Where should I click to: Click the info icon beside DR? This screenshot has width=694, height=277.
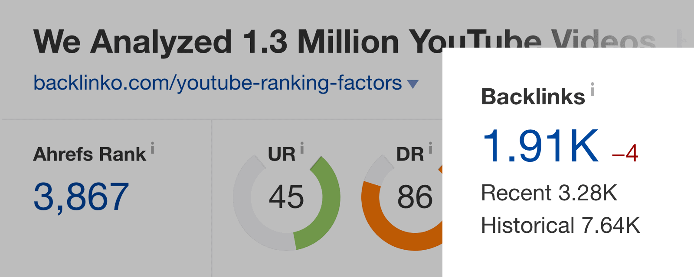[x=430, y=148]
